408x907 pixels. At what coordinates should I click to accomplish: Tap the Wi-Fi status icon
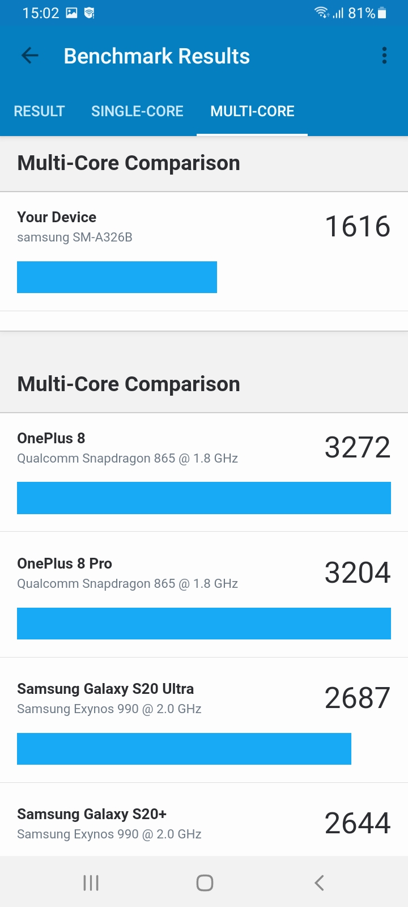pyautogui.click(x=321, y=12)
